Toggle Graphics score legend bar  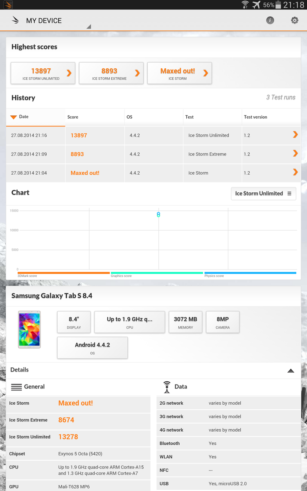coord(157,273)
